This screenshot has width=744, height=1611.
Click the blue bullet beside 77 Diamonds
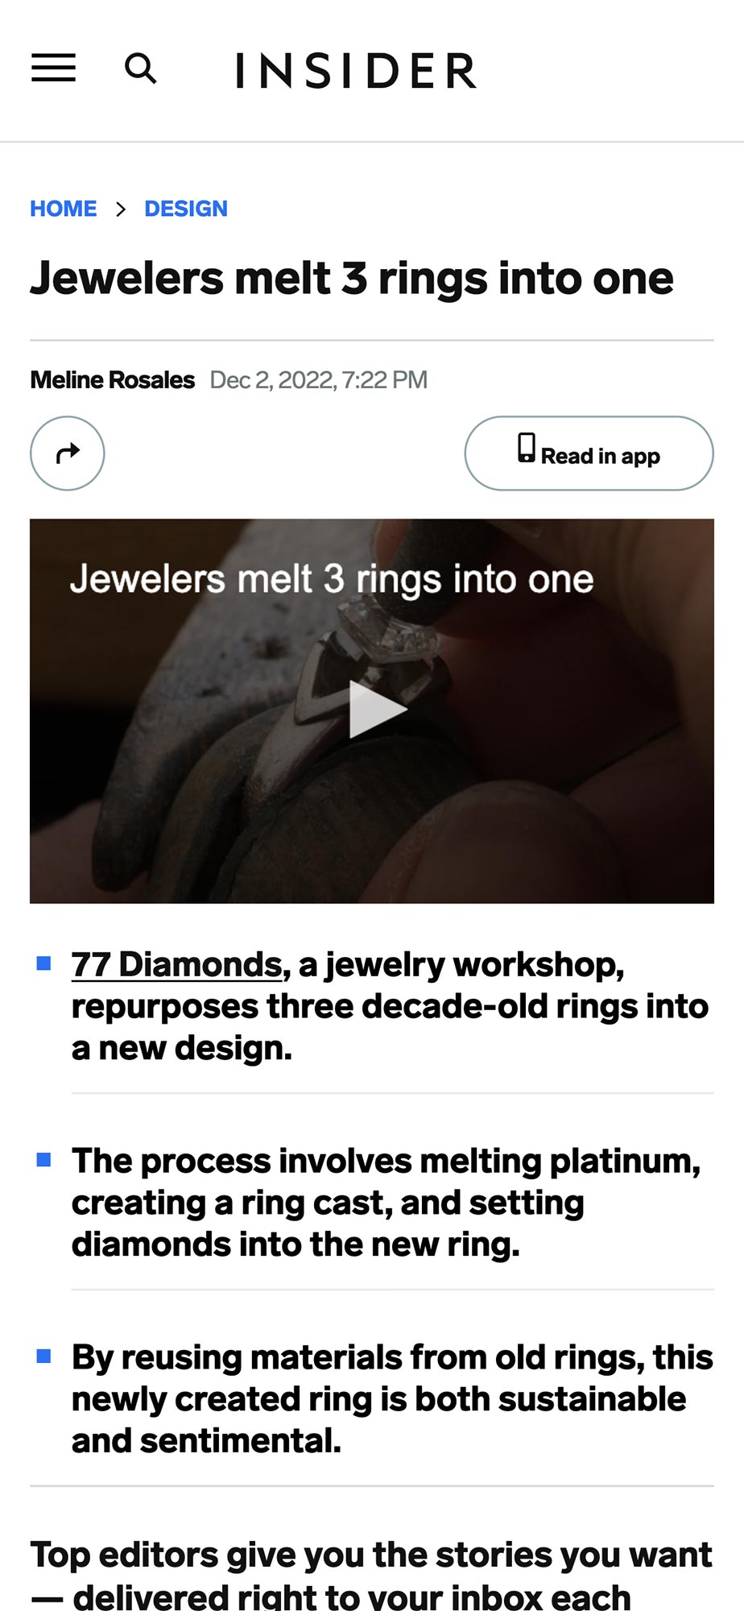(44, 963)
